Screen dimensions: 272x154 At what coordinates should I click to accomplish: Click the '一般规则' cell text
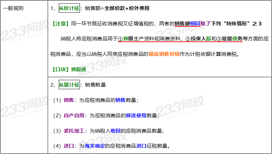click(x=13, y=8)
